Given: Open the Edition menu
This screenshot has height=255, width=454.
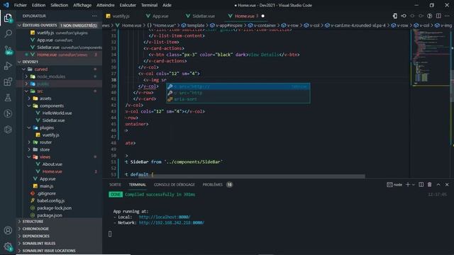Looking at the screenshot, I should [38, 5].
